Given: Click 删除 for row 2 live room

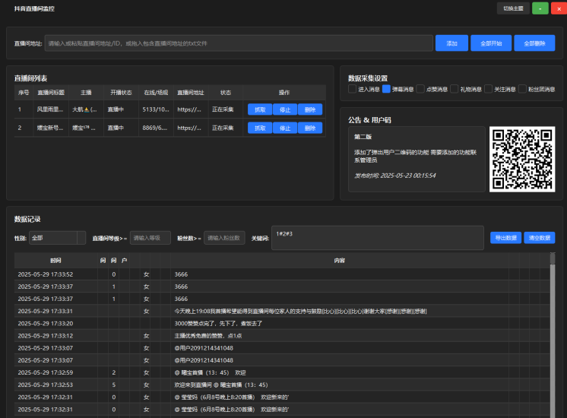Looking at the screenshot, I should pyautogui.click(x=310, y=128).
